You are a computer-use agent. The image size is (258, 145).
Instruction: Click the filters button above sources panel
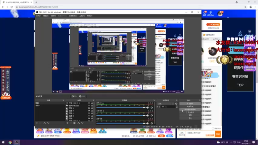pyautogui.click(x=82, y=96)
